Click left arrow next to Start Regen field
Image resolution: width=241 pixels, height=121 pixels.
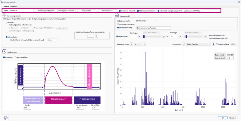tap(140, 37)
